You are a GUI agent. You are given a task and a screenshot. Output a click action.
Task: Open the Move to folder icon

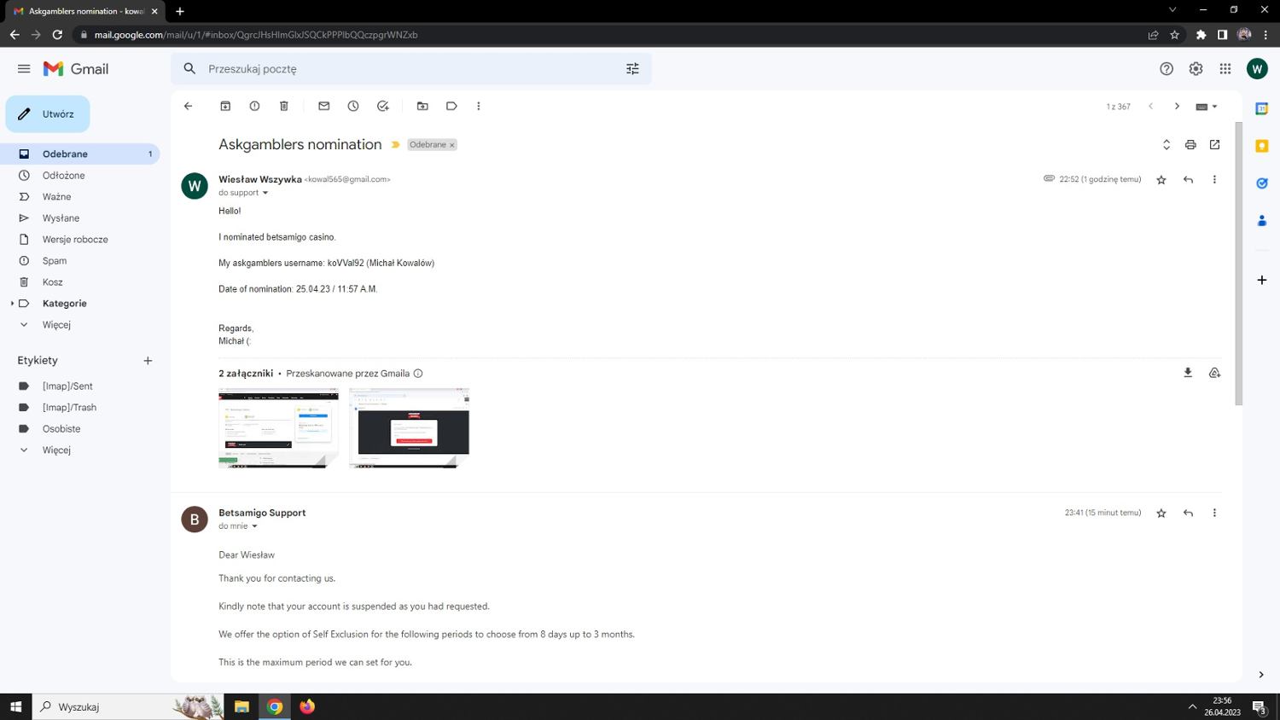tap(422, 106)
